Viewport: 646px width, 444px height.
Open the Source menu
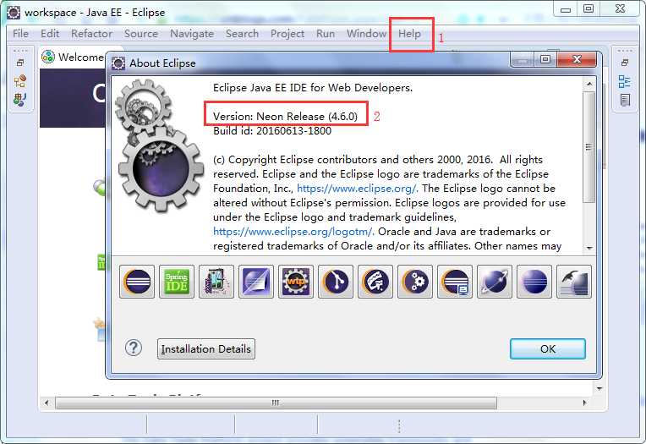click(141, 33)
